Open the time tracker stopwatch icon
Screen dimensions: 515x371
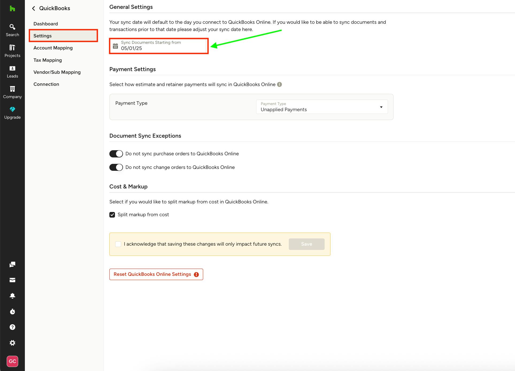click(12, 311)
